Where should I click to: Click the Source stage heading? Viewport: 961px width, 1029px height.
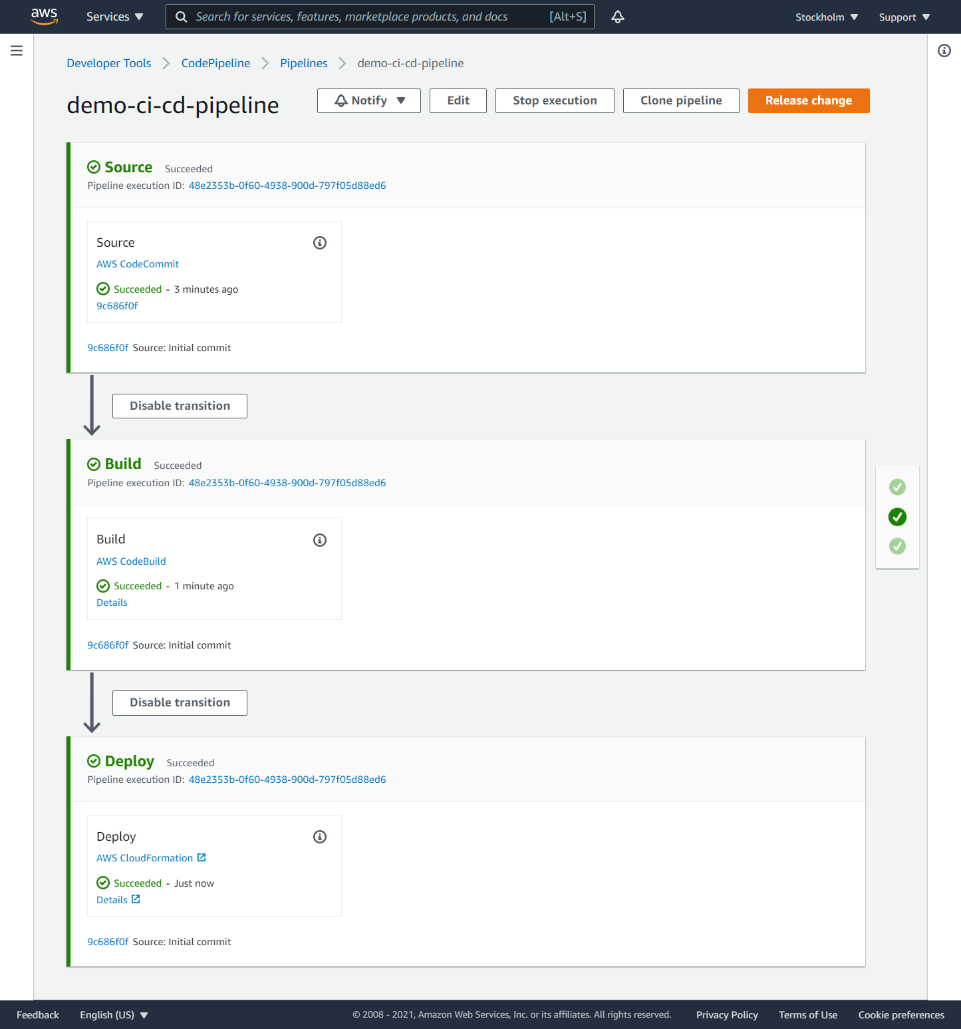[x=128, y=167]
